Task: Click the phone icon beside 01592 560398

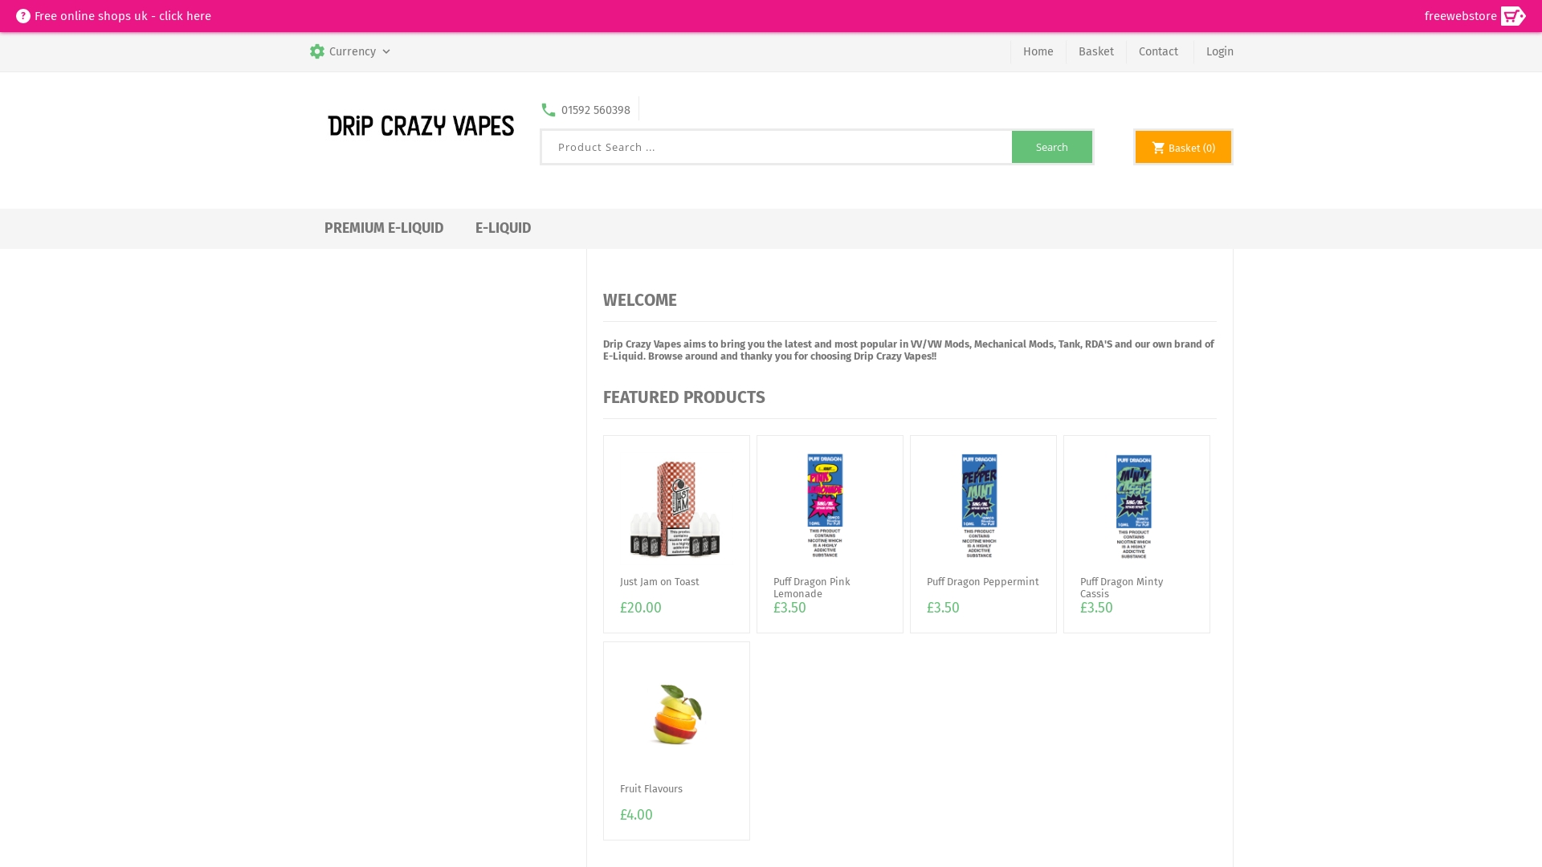Action: coord(549,110)
